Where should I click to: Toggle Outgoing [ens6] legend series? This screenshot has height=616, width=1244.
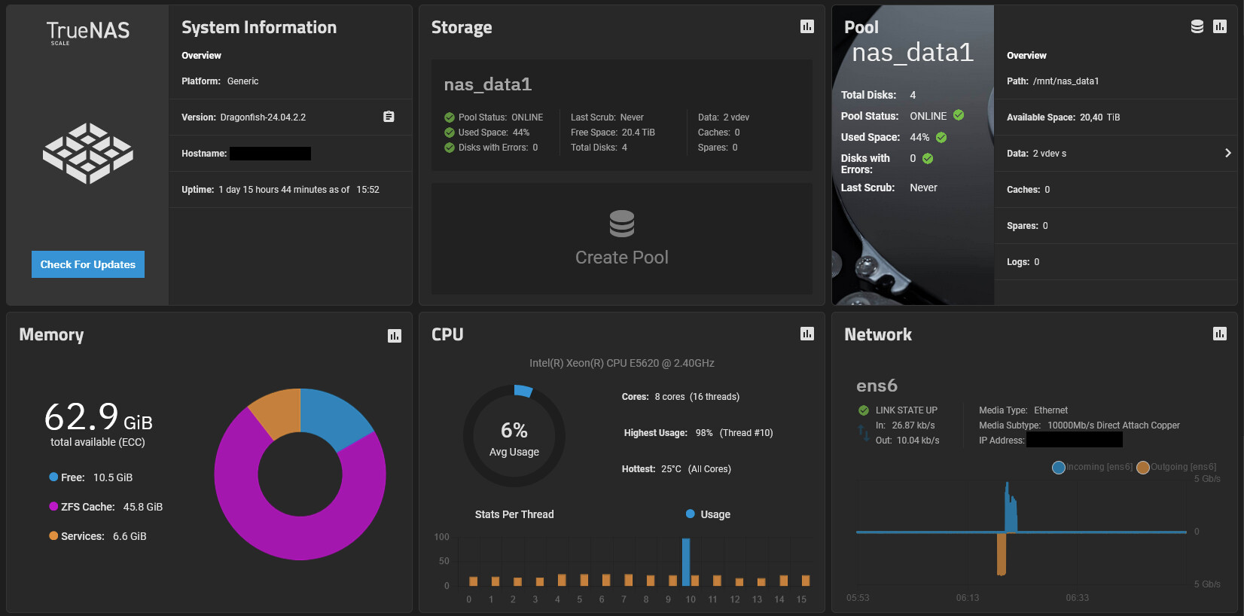pyautogui.click(x=1142, y=468)
